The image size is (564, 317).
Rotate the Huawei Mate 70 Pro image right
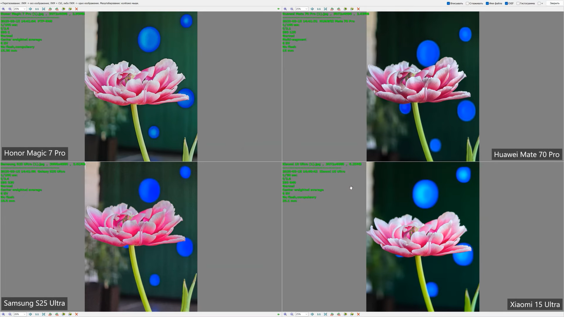click(x=339, y=9)
